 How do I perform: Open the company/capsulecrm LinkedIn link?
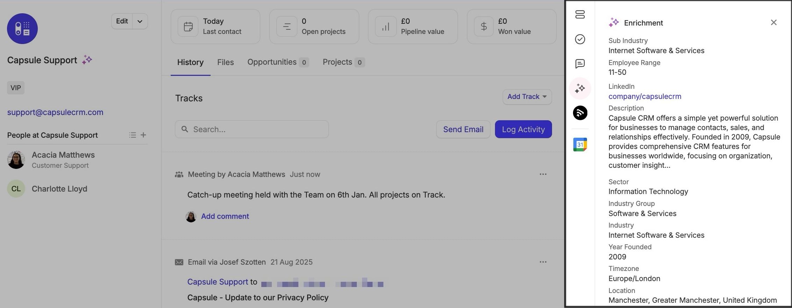(x=645, y=96)
